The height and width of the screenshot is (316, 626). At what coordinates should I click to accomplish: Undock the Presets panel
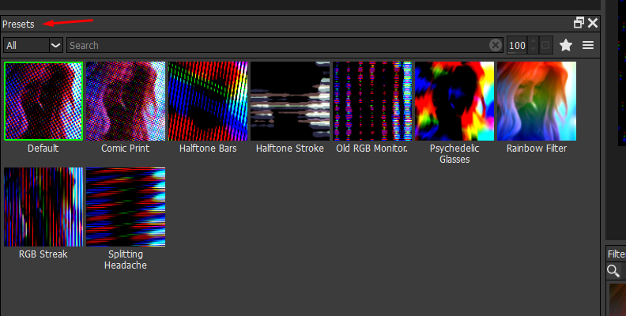coord(579,23)
